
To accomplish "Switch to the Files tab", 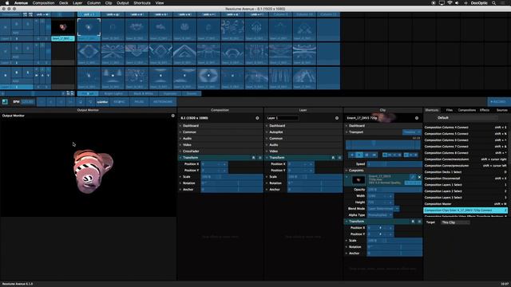I will (x=449, y=110).
